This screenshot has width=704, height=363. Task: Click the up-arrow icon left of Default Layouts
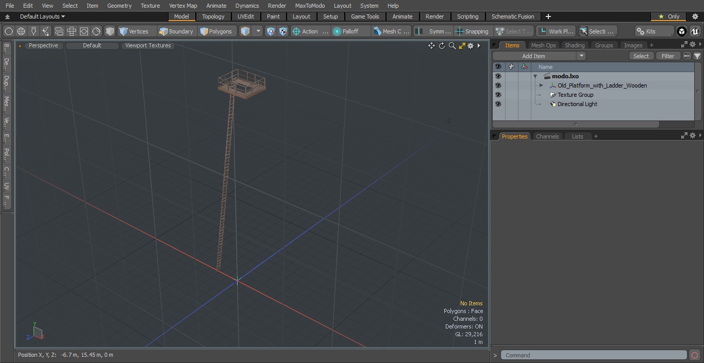pyautogui.click(x=7, y=16)
